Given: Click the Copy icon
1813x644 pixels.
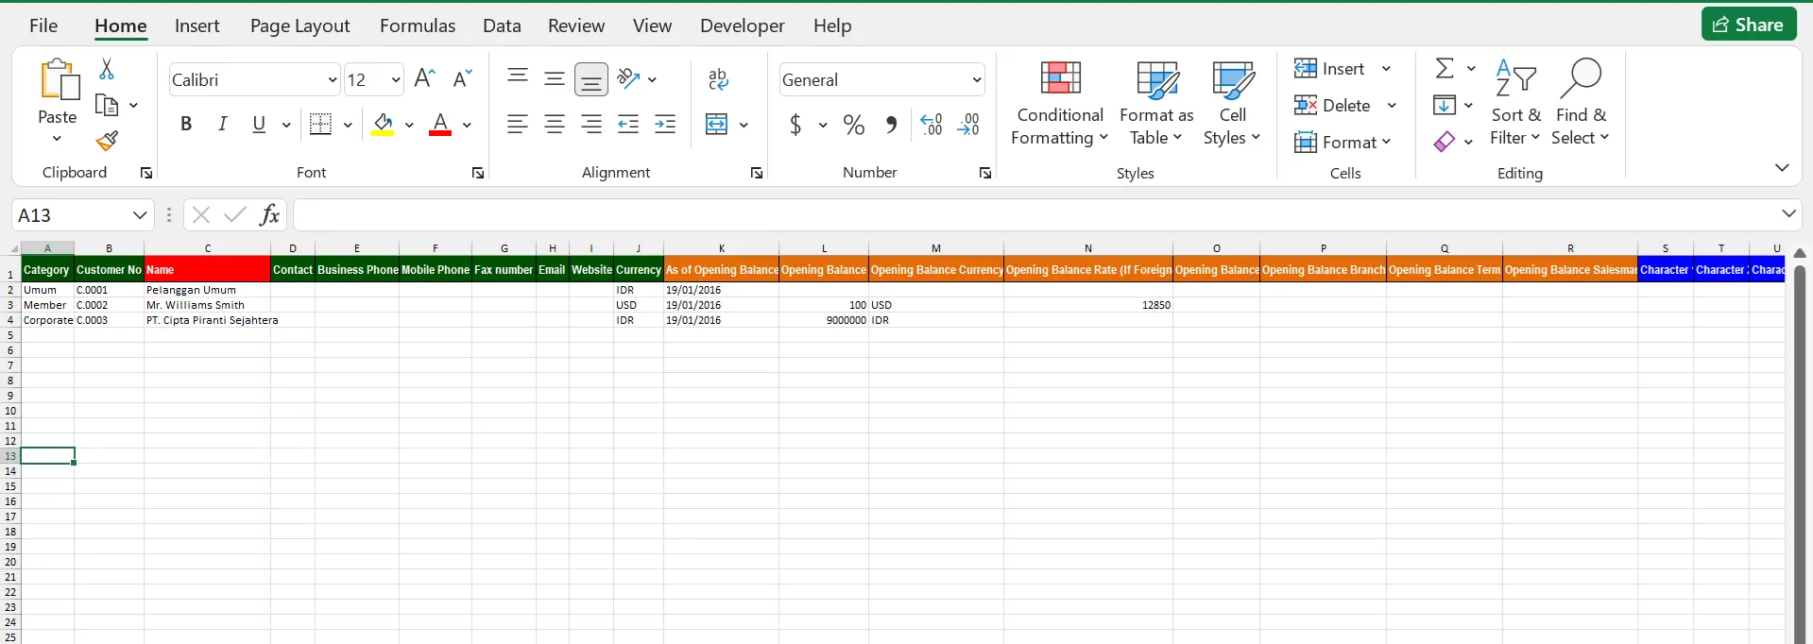Looking at the screenshot, I should 107,105.
